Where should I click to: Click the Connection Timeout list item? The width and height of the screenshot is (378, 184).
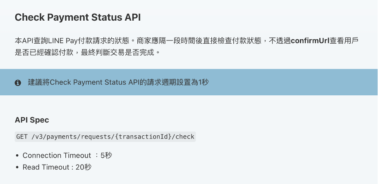[67, 156]
